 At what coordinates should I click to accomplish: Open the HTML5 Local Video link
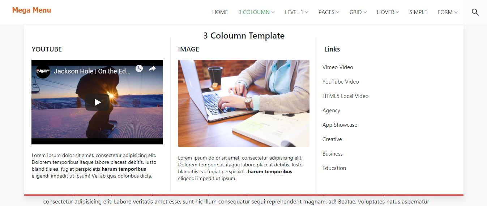[345, 96]
